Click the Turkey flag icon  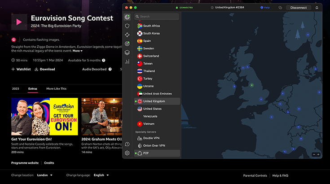coord(140,79)
